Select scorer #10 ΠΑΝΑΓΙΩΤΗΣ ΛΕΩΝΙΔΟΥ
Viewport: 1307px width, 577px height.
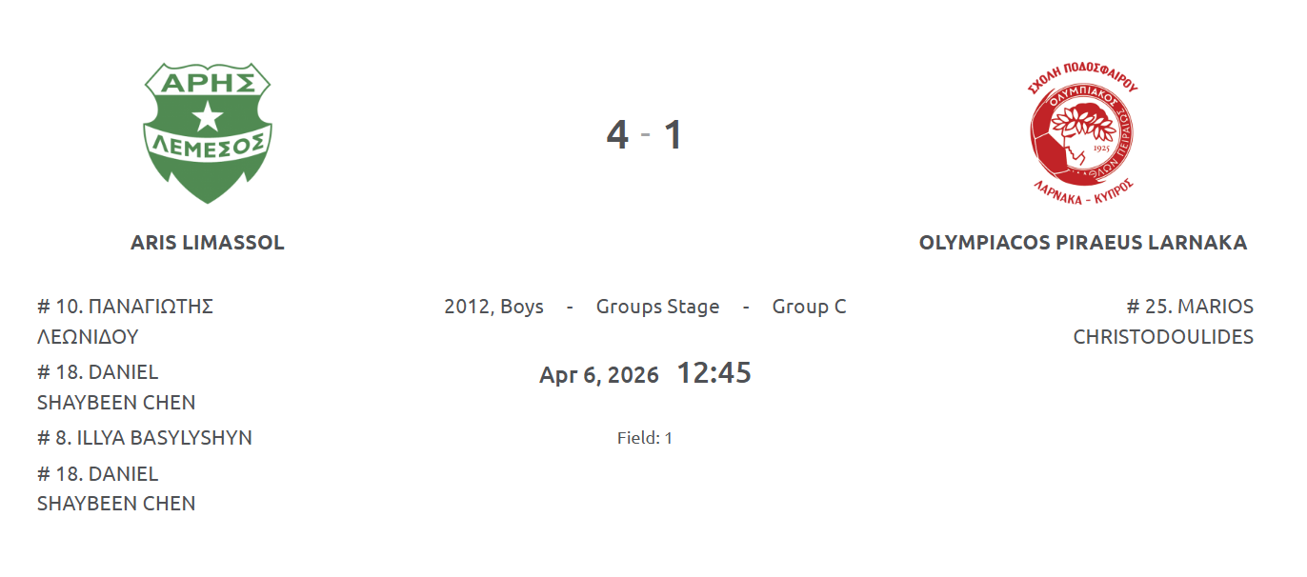point(125,322)
